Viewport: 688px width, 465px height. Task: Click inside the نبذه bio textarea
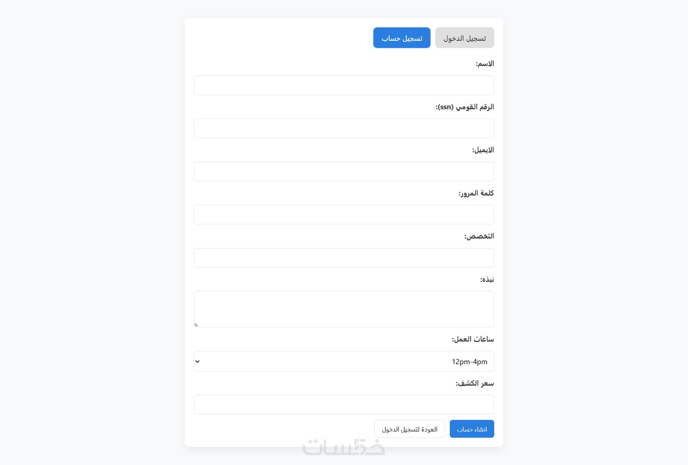(x=344, y=309)
